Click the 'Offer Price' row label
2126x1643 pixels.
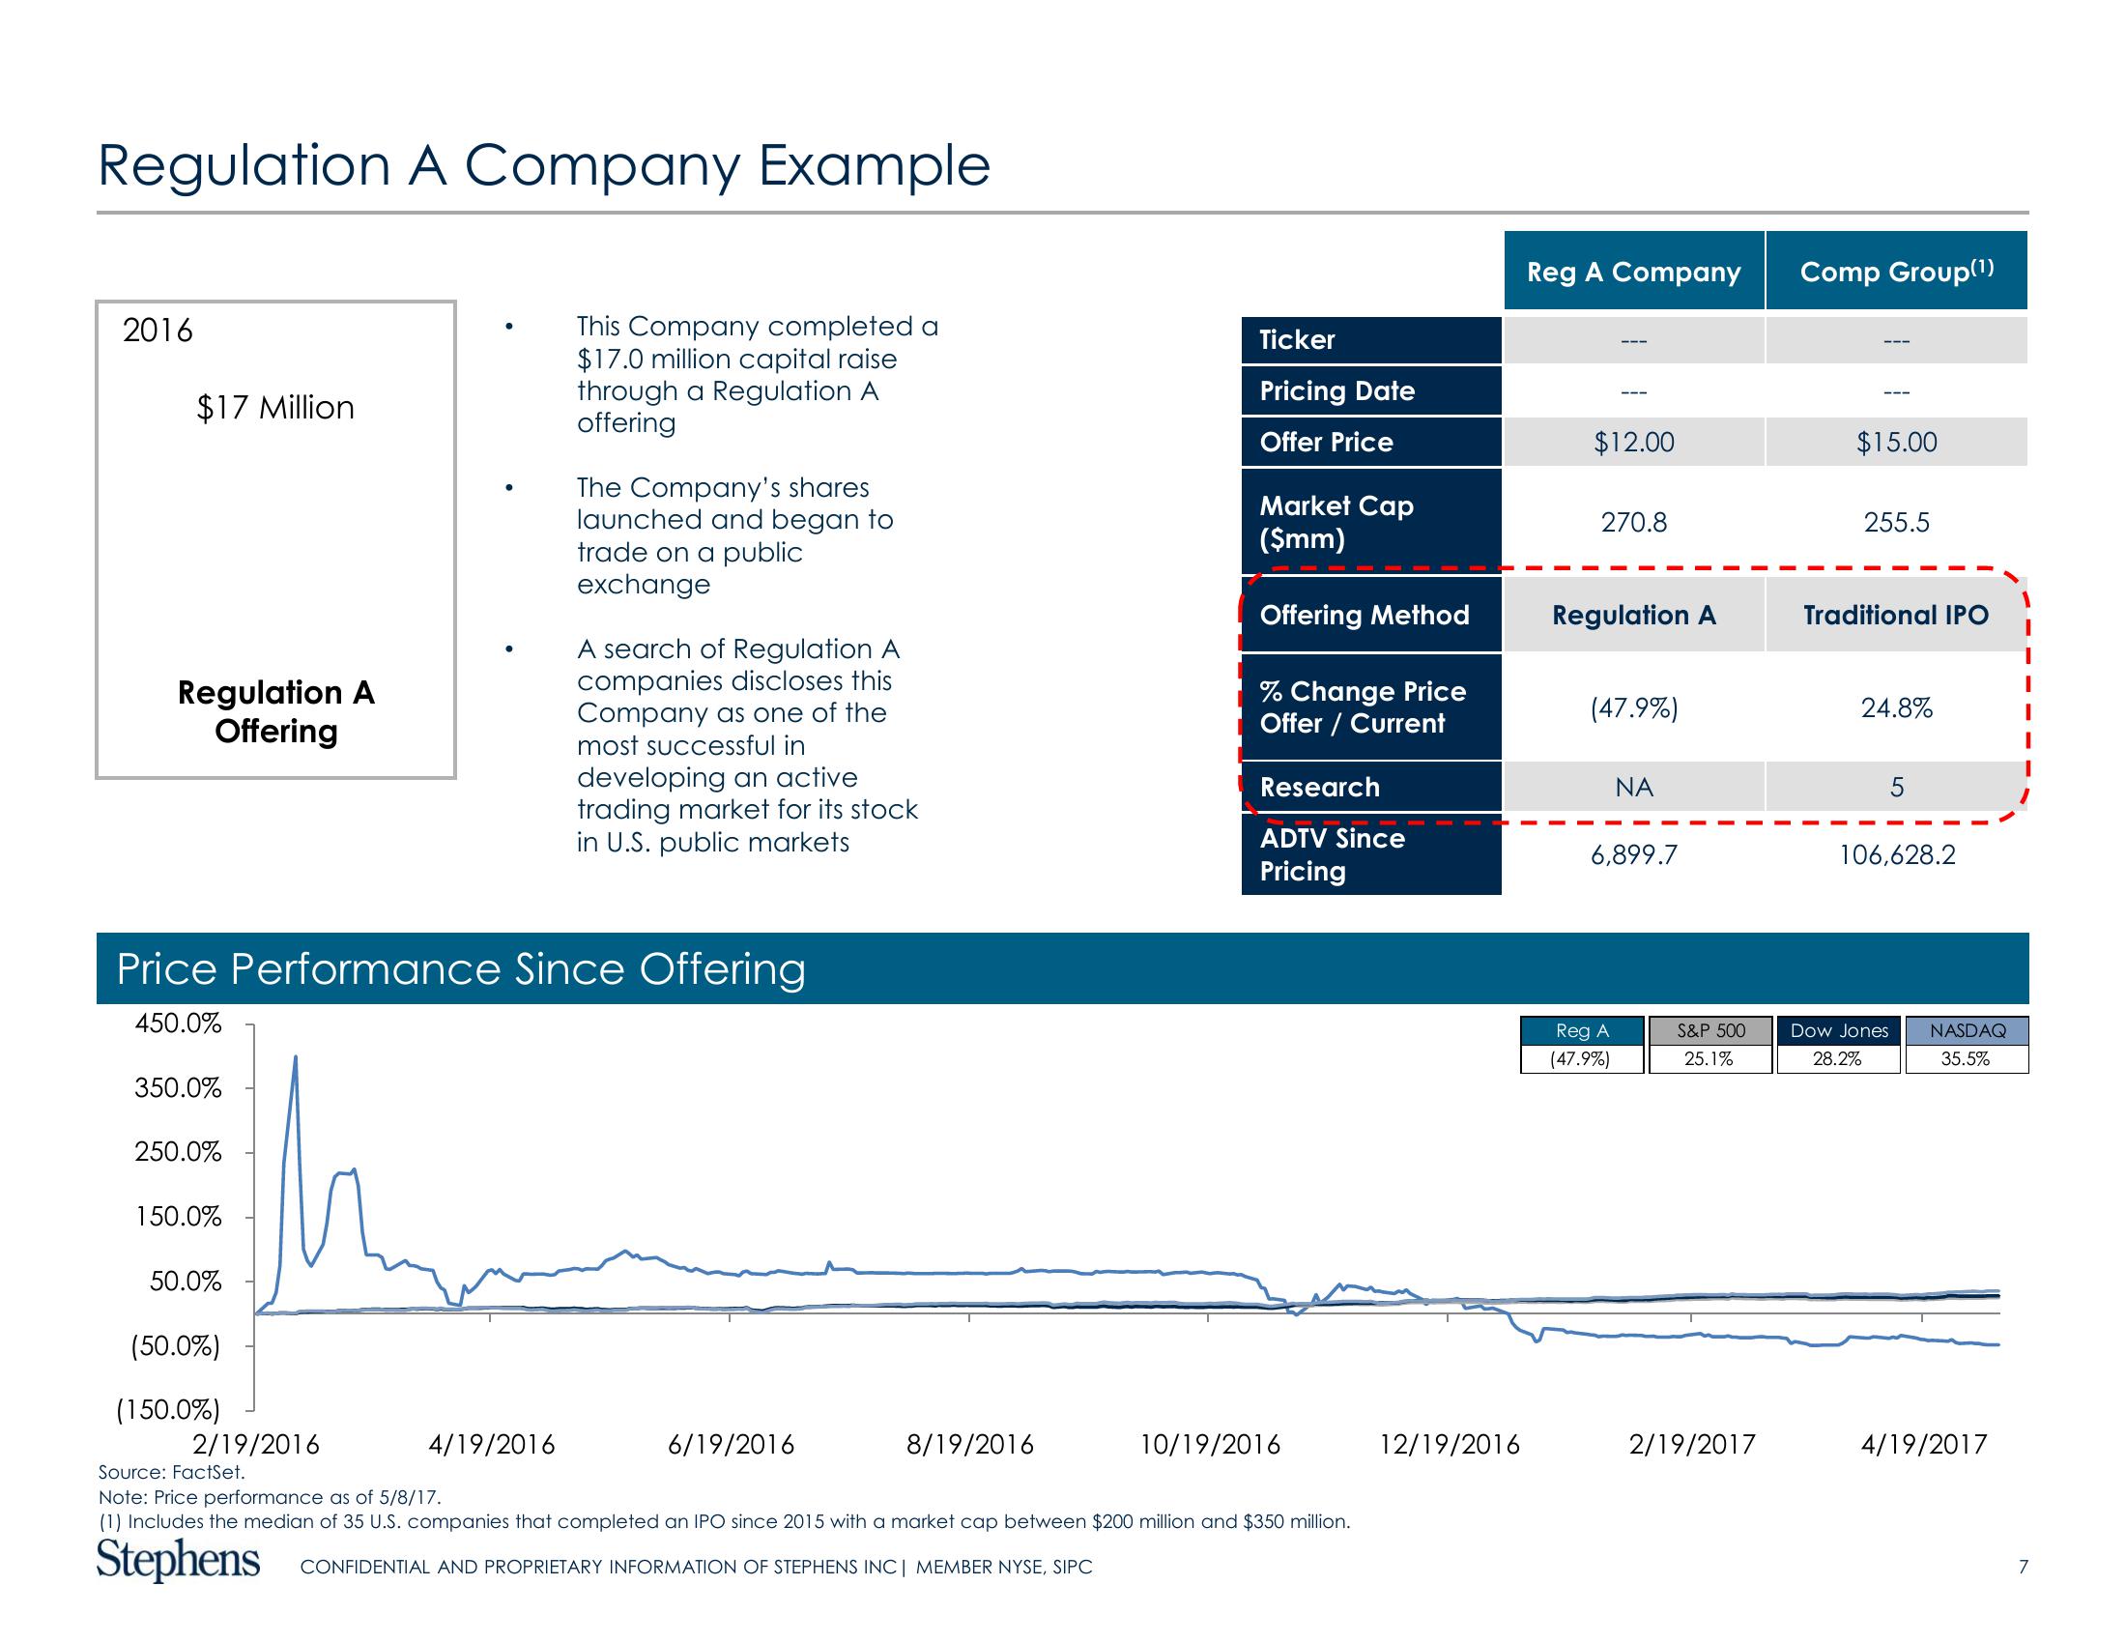(x=1370, y=442)
